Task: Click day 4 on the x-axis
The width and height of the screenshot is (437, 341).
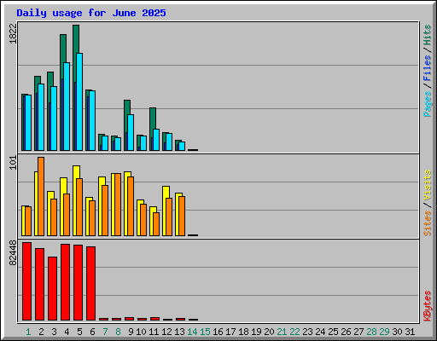Action: (x=67, y=332)
